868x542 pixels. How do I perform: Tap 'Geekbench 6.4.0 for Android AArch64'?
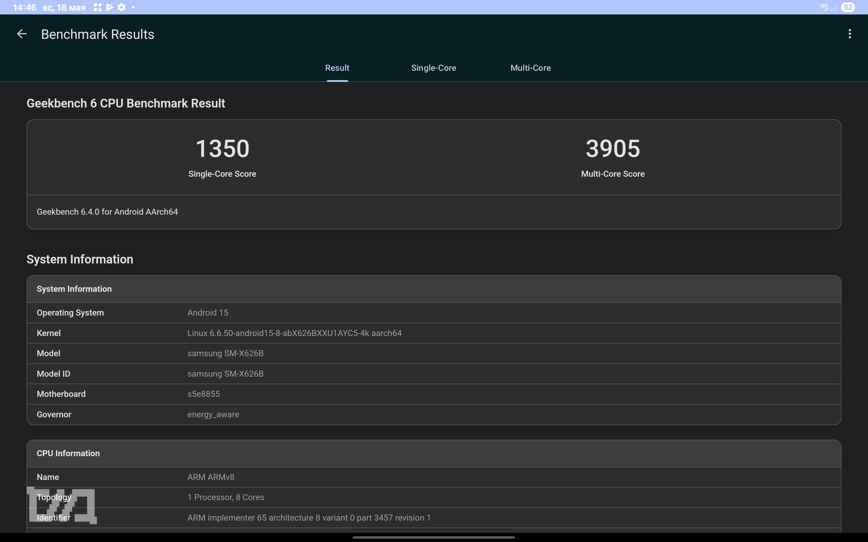107,212
